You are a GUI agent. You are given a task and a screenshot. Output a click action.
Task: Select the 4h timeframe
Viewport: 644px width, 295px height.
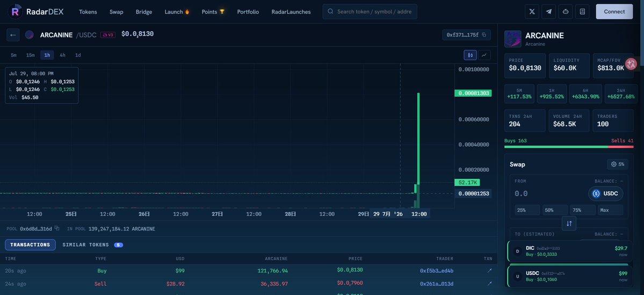coord(62,55)
